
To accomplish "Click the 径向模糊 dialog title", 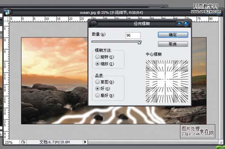I will tap(142, 24).
